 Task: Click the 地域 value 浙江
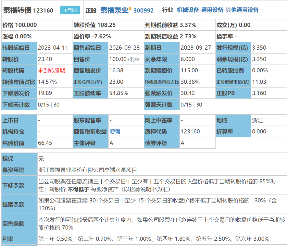[258, 120]
